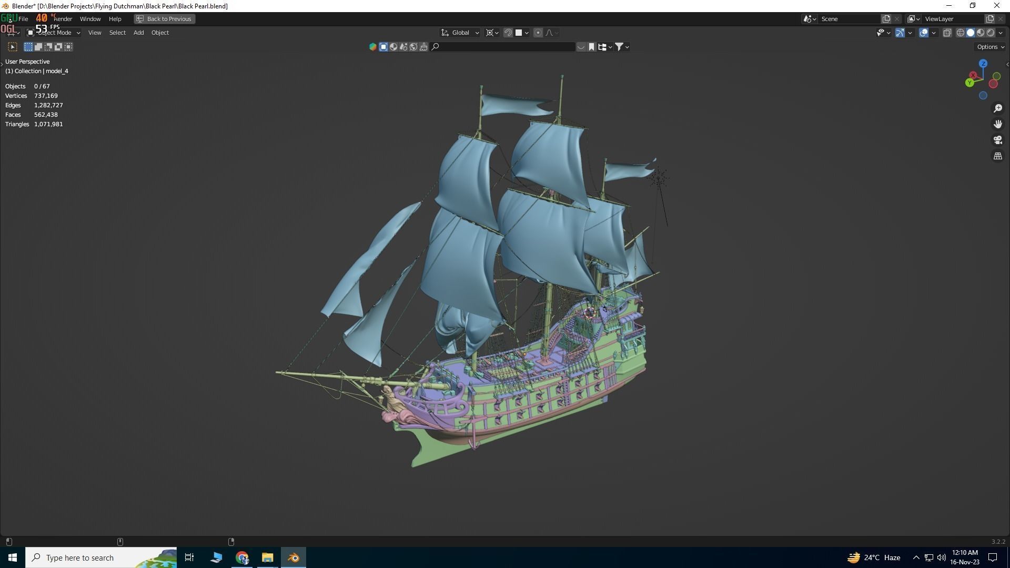Toggle X-ray mode
This screenshot has width=1010, height=568.
point(947,33)
